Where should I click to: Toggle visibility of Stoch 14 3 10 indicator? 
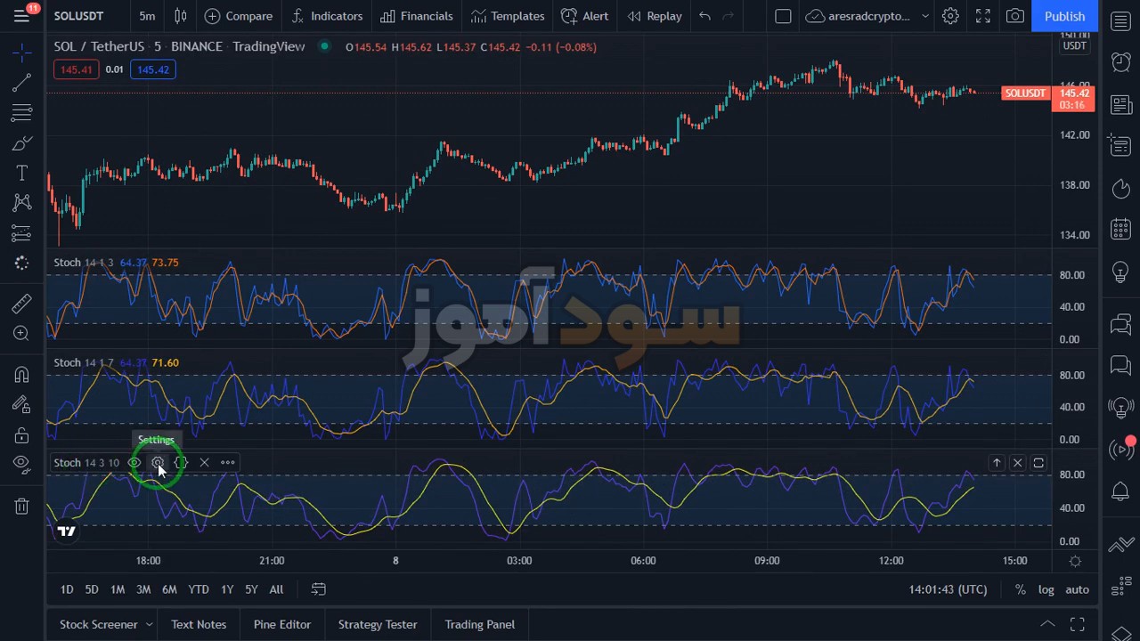pos(134,463)
